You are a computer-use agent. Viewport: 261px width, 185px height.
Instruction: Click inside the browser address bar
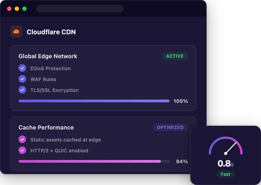click(x=80, y=9)
